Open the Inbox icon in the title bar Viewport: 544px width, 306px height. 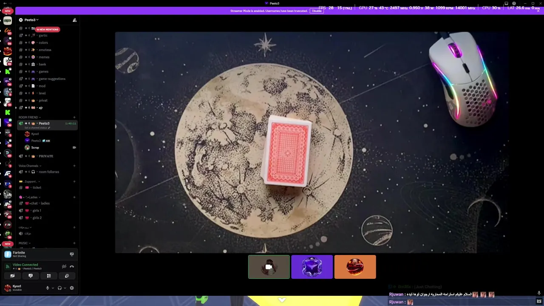pos(506,3)
